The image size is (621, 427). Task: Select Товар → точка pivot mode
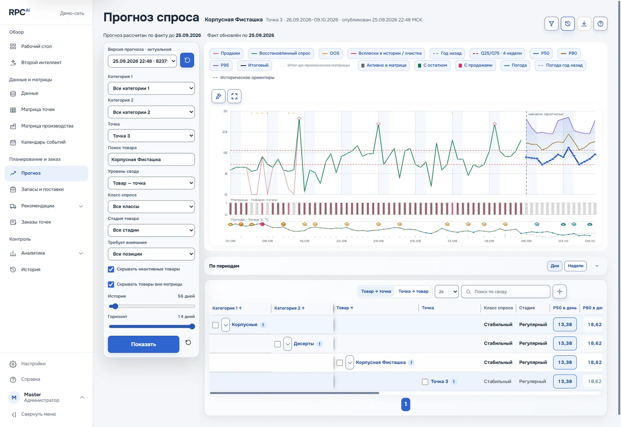coord(376,292)
